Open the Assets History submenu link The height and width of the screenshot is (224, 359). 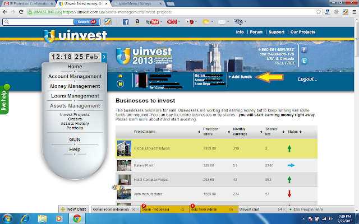[x=75, y=123]
